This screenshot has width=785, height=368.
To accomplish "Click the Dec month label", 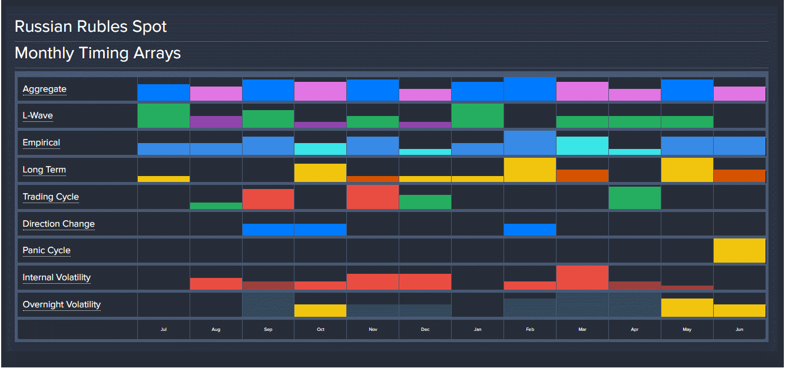I will (425, 330).
